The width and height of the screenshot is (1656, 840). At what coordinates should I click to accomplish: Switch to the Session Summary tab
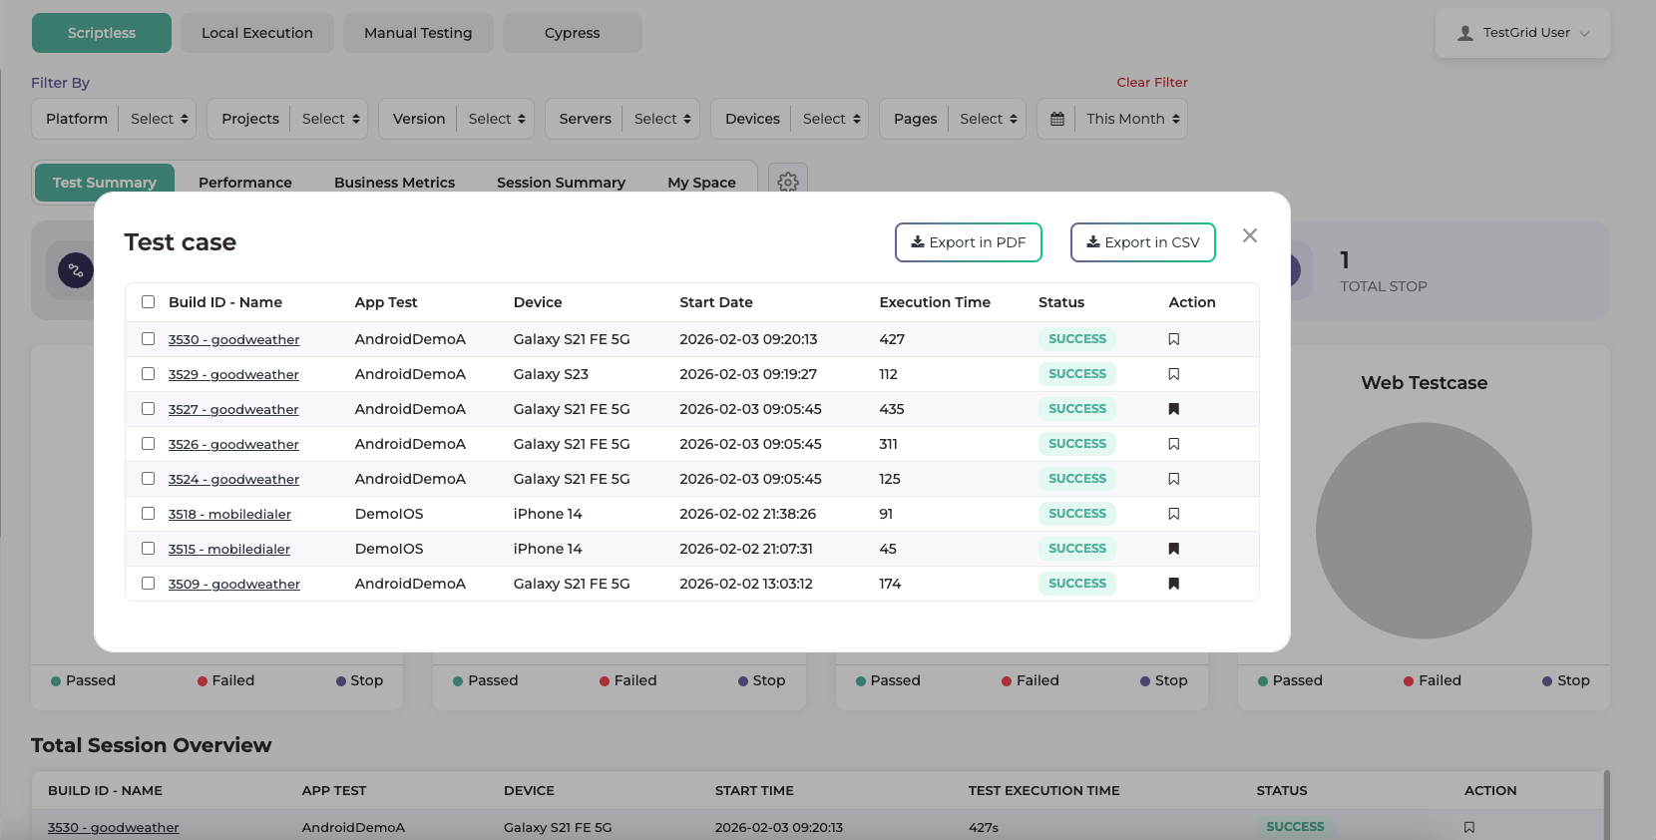[561, 183]
